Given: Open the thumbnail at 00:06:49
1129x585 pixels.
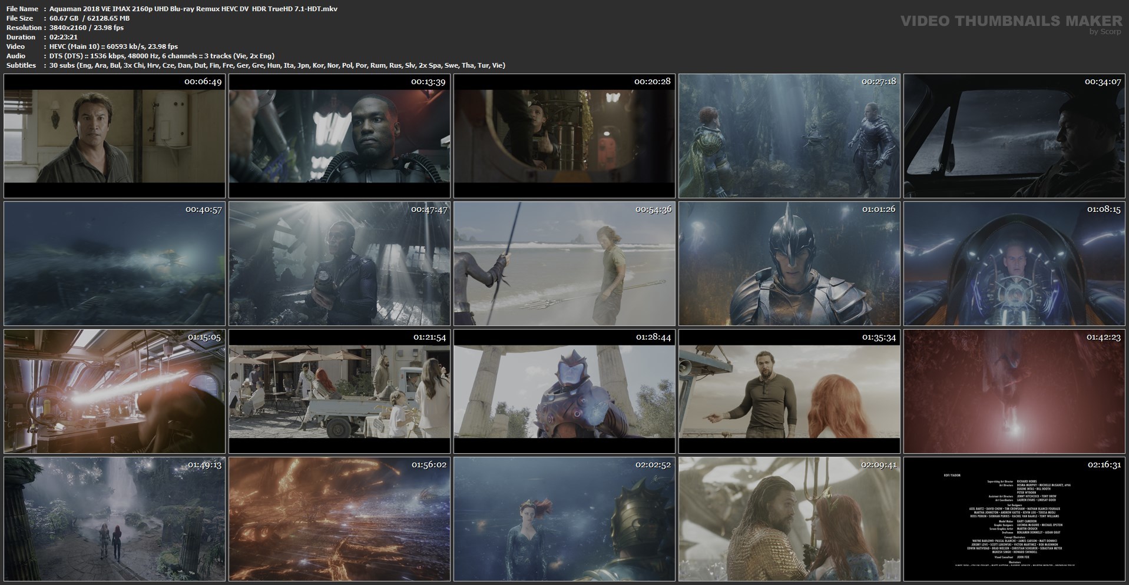Looking at the screenshot, I should pos(114,136).
